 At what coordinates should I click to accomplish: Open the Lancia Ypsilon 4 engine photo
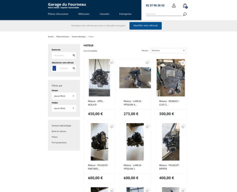coord(135,78)
